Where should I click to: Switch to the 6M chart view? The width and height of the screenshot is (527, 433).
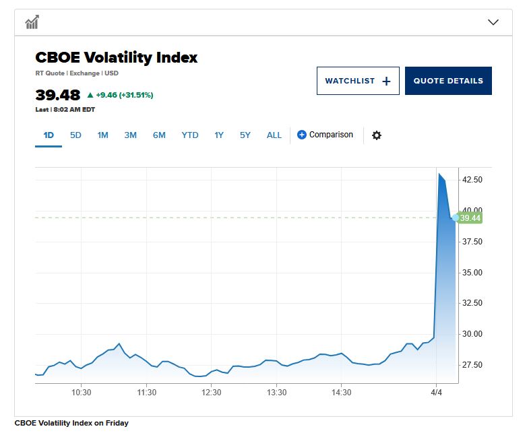click(x=159, y=135)
